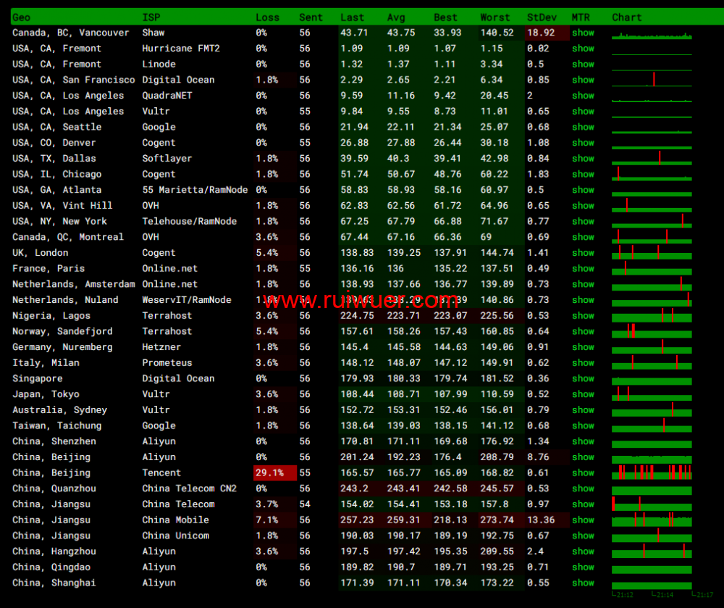Open the chart for Beijing Tencent

click(x=652, y=472)
